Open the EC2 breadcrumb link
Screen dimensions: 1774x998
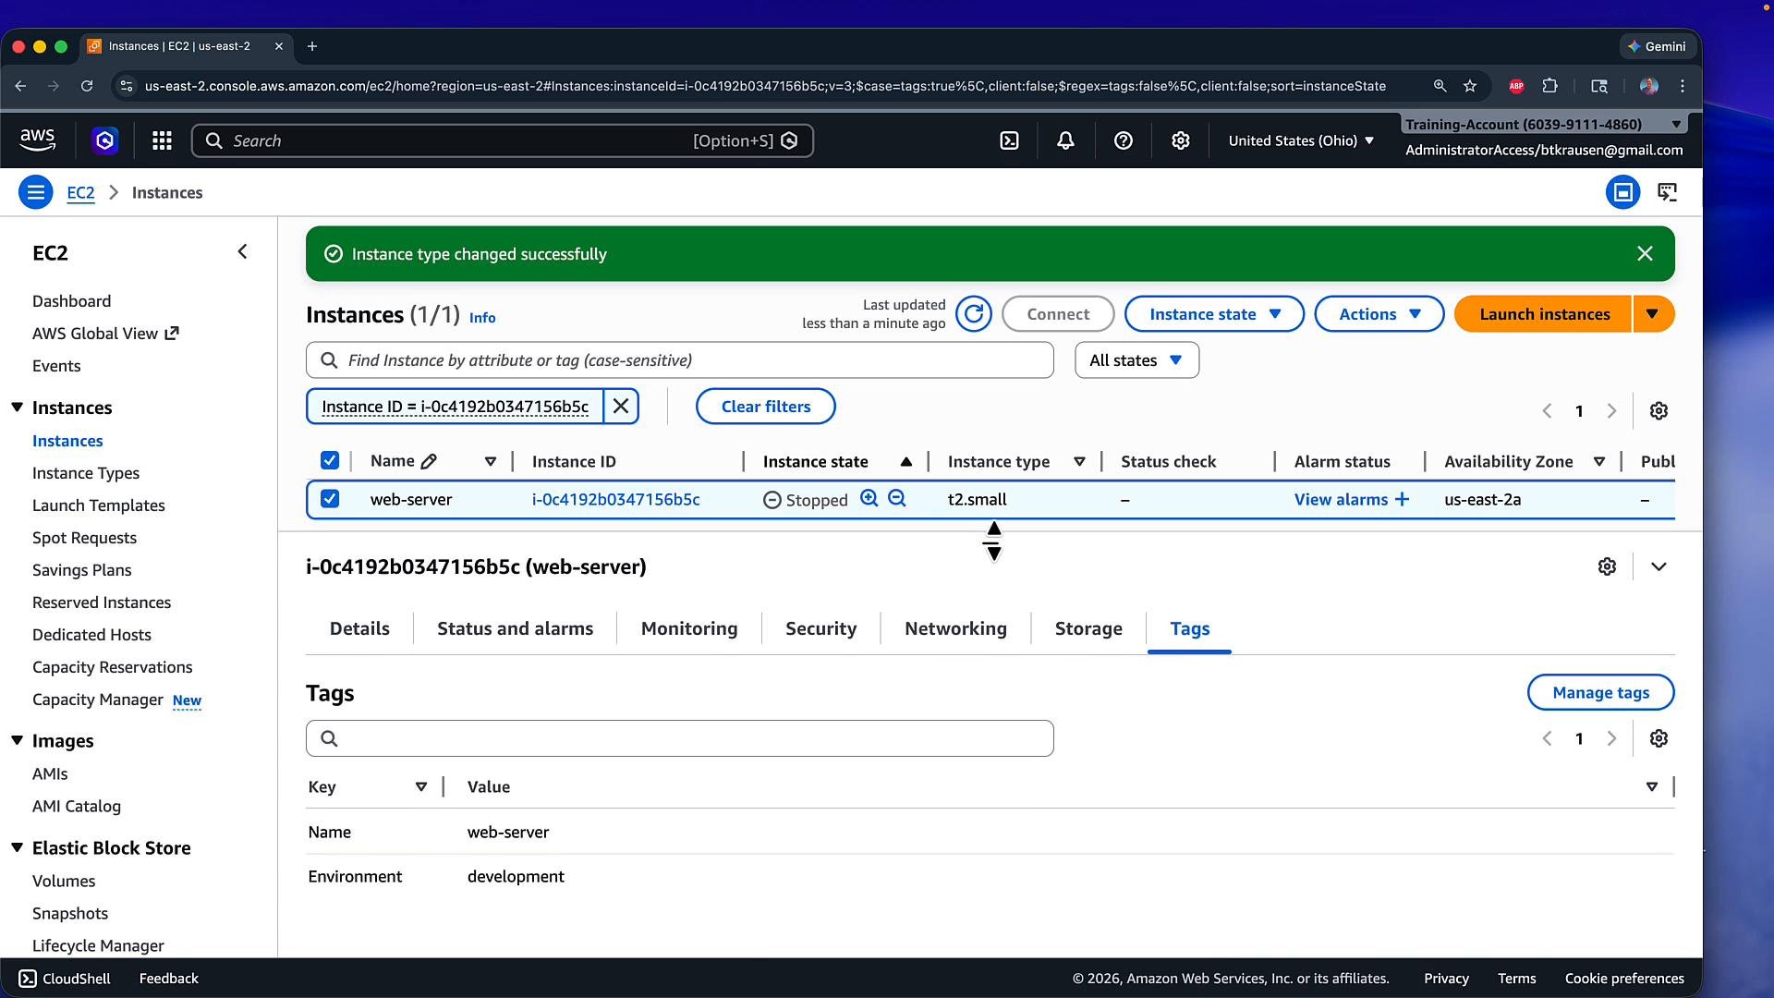[x=80, y=192]
